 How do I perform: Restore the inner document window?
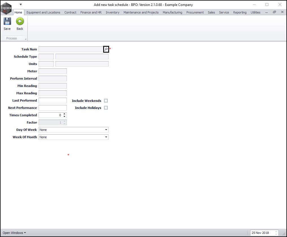point(274,12)
